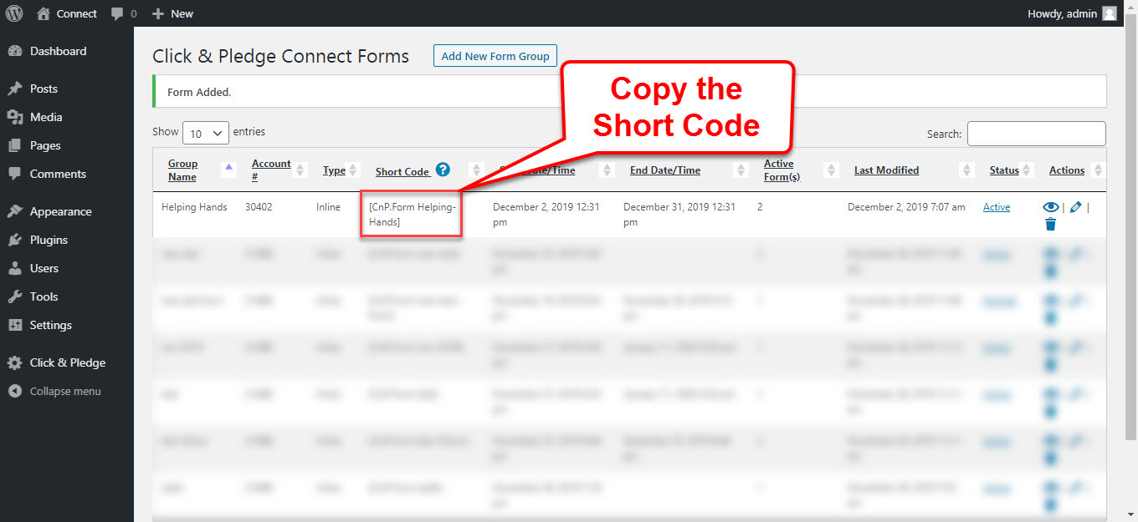The height and width of the screenshot is (522, 1138).
Task: Go to the Dashboard menu item
Action: [58, 51]
